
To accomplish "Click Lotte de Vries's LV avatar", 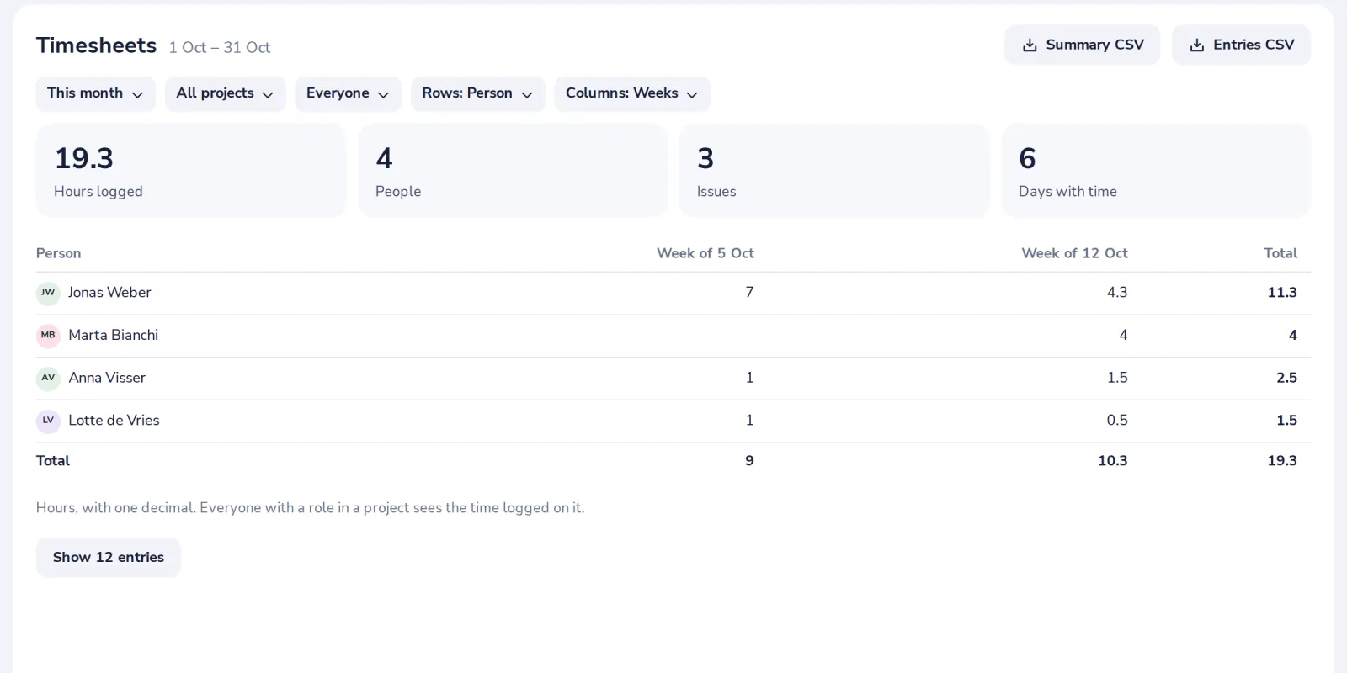I will (48, 421).
